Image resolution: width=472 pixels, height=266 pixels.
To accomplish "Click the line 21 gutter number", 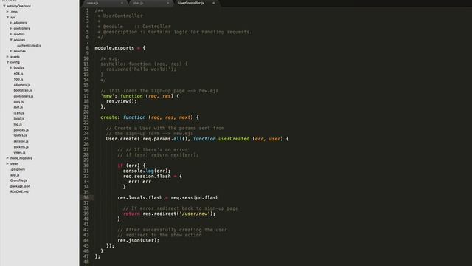I will pyautogui.click(x=86, y=117).
